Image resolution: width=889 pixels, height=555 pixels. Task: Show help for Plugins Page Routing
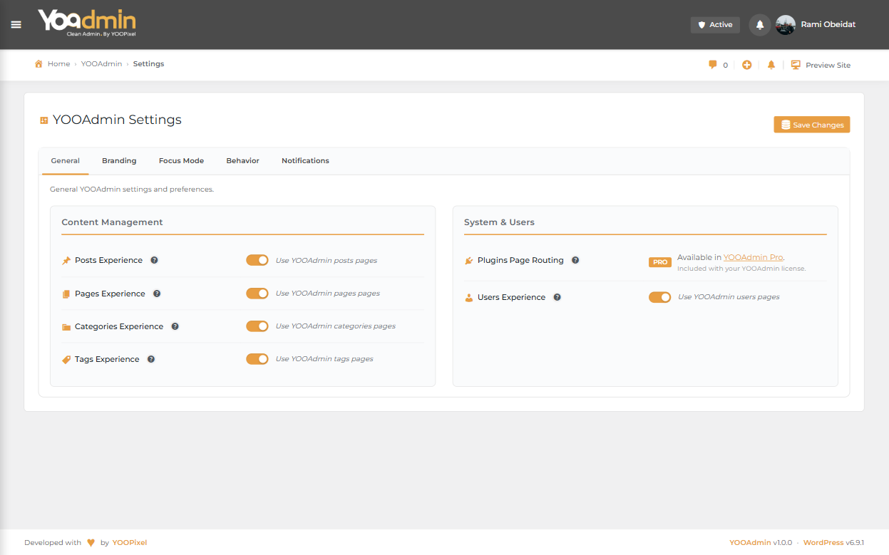[575, 260]
